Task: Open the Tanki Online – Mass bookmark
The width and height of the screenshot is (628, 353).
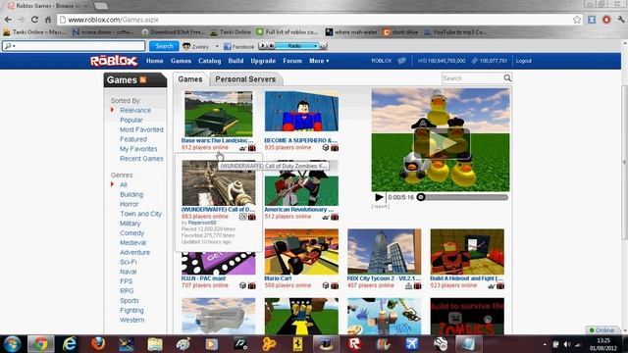Action: point(34,32)
